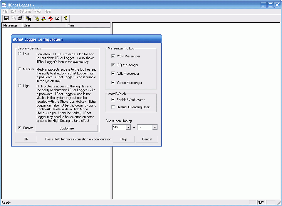Click the NUM status bar indicator
The image size is (282, 206).
pos(261,202)
